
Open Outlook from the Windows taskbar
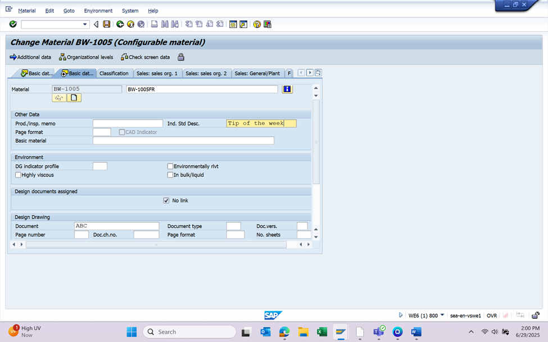pos(265,332)
